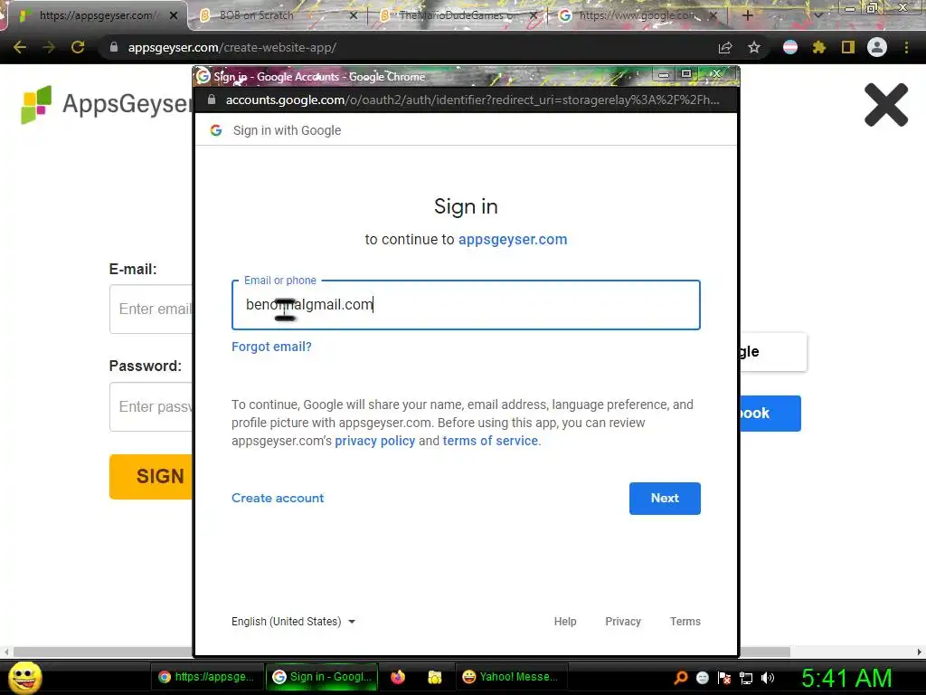The image size is (926, 695).
Task: Go back using the browser back arrow
Action: click(20, 47)
